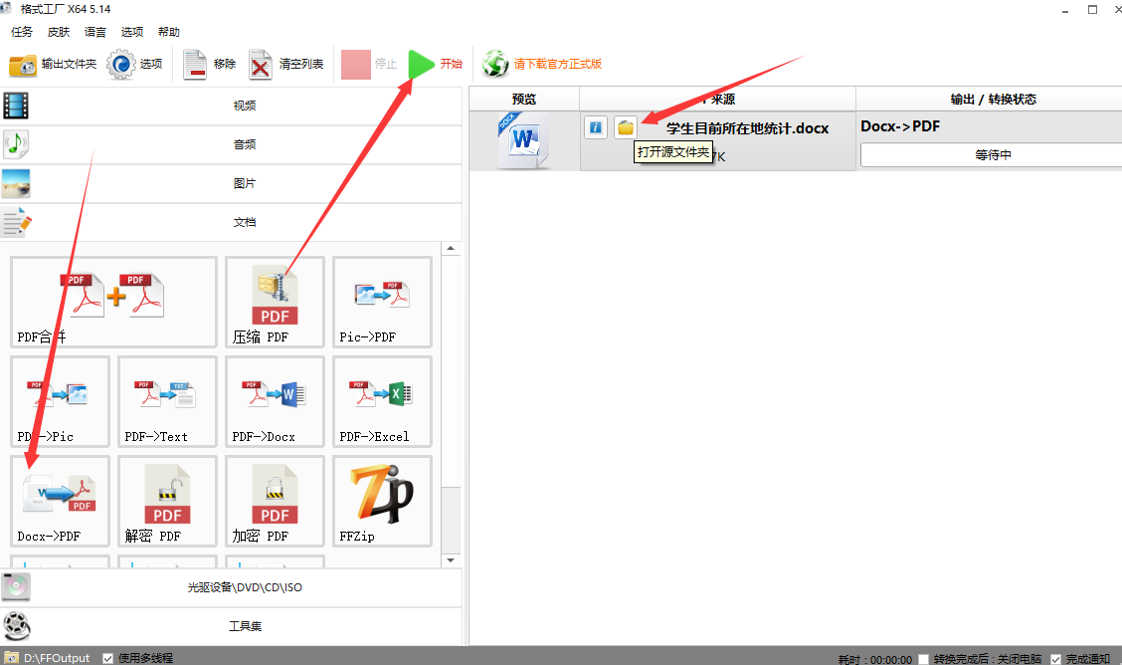Open the 语言 menu
Screen dimensions: 1122x665
[x=95, y=32]
